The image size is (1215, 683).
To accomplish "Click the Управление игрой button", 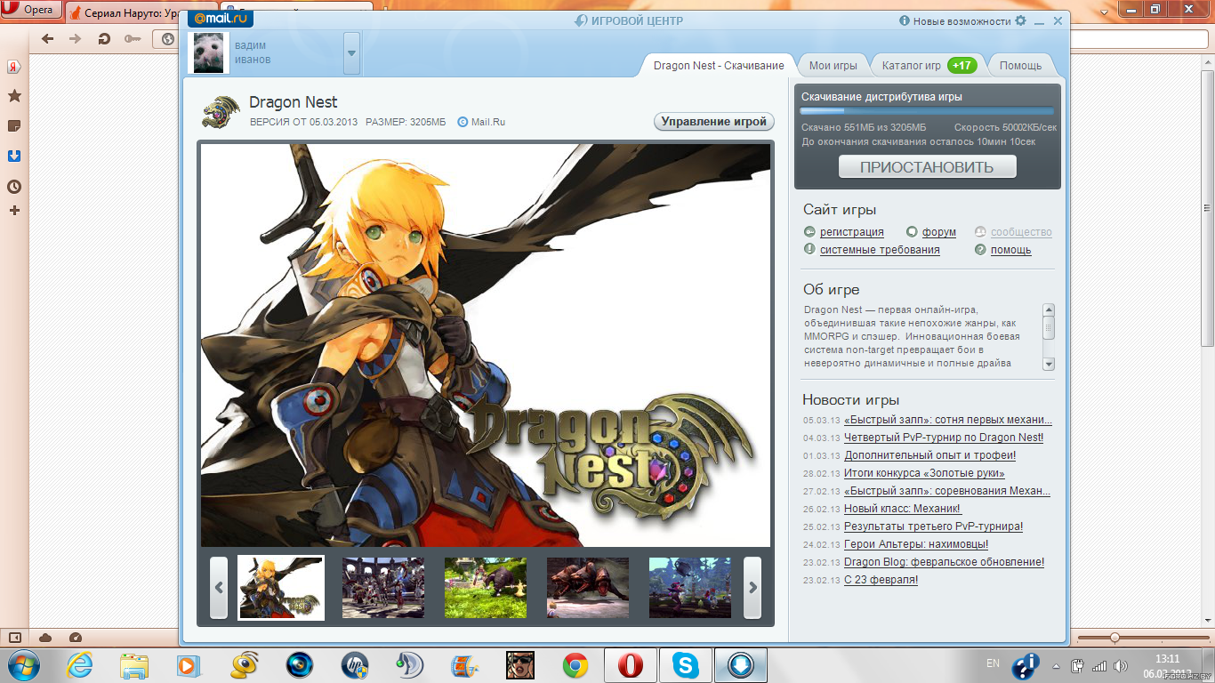I will 714,122.
